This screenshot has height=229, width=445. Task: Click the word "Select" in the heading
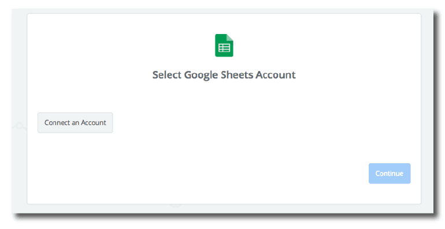pos(167,75)
